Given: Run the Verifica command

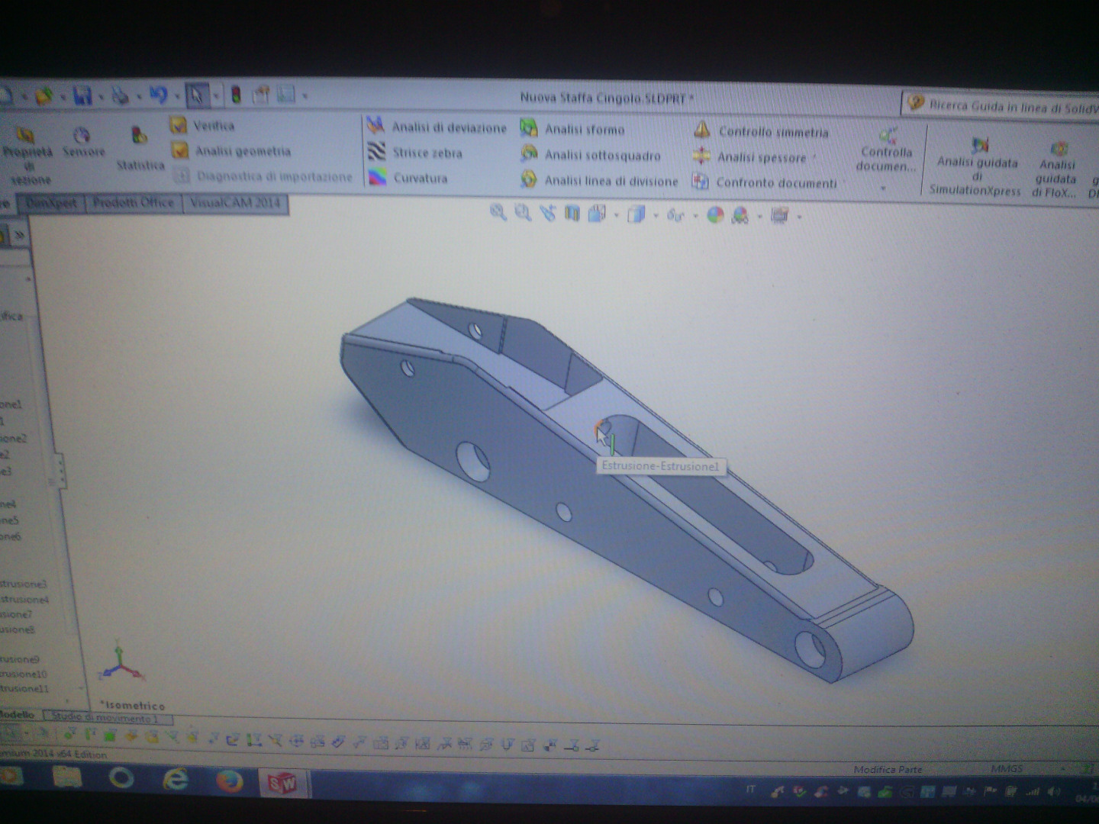Looking at the screenshot, I should pos(203,125).
